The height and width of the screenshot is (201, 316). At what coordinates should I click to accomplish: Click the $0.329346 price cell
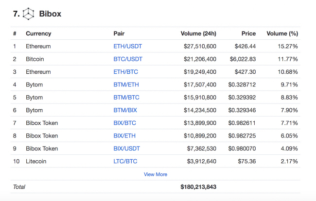242,110
